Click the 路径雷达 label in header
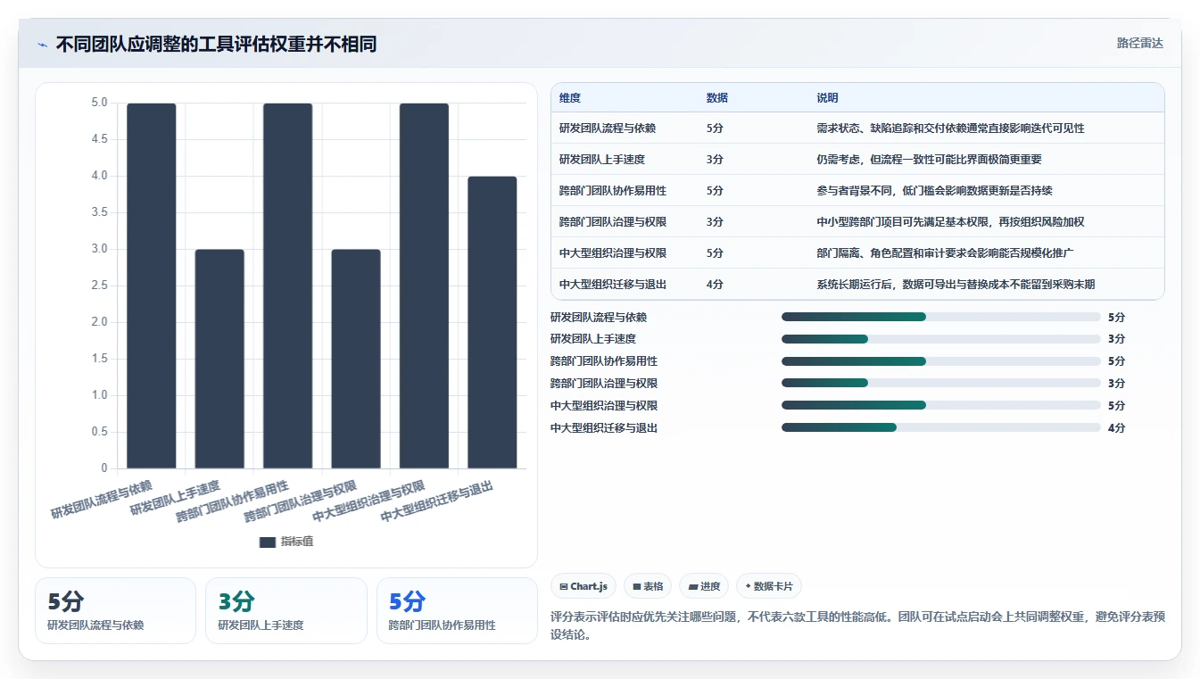 point(1139,43)
